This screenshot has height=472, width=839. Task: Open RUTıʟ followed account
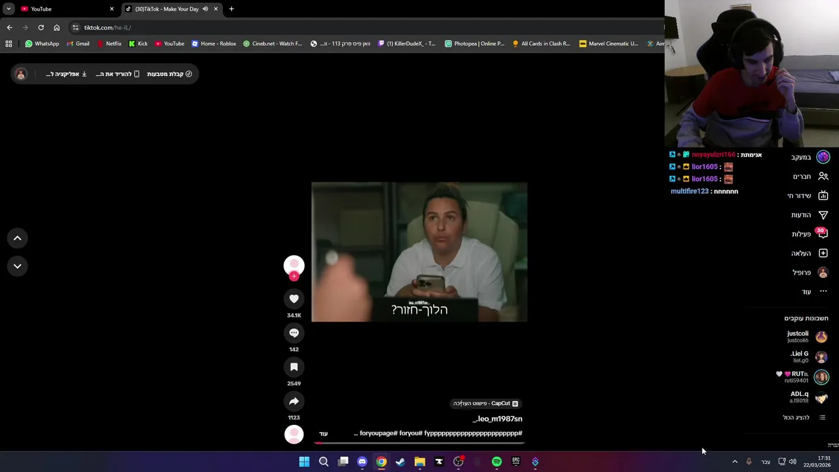coord(804,377)
